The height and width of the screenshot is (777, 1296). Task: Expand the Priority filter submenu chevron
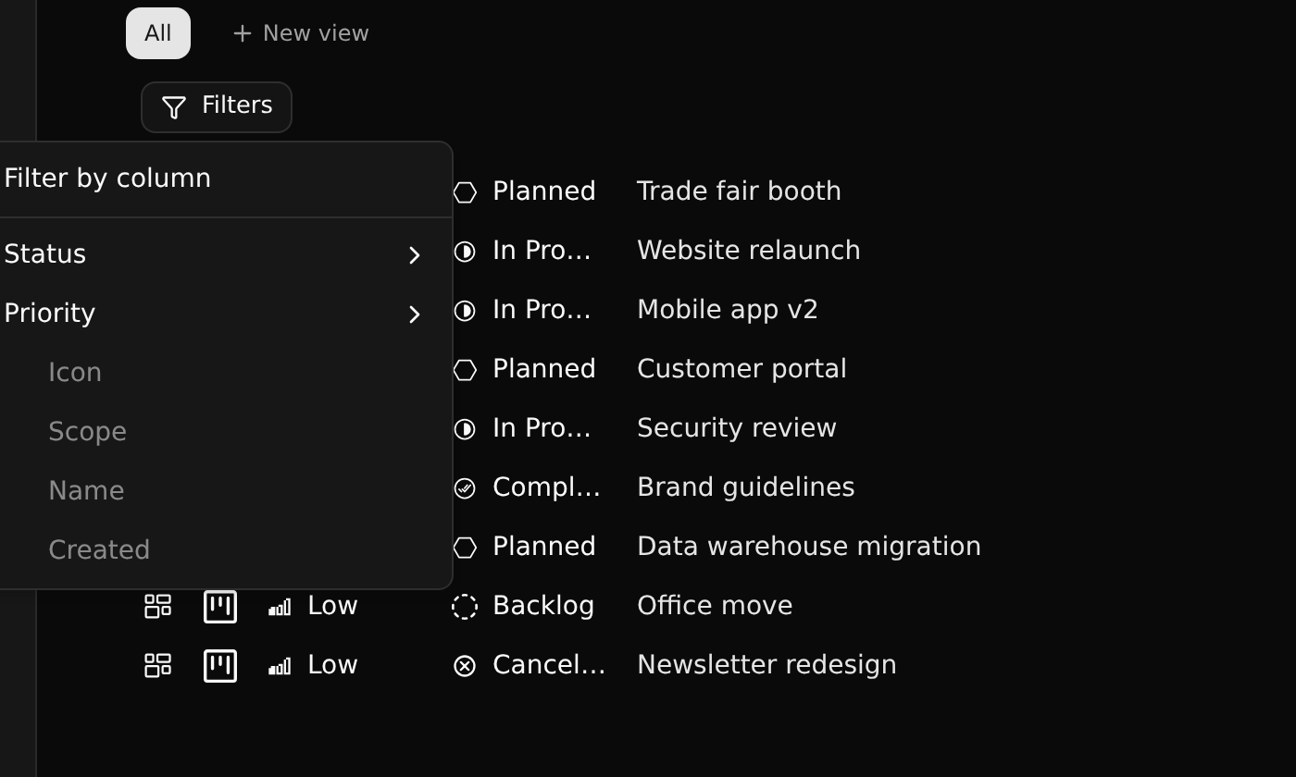pyautogui.click(x=415, y=314)
